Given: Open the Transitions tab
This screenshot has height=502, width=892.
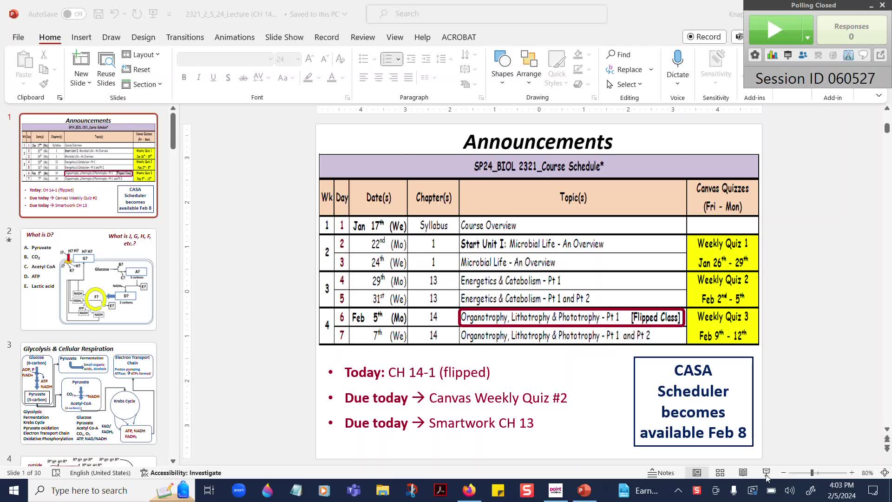Looking at the screenshot, I should (185, 37).
